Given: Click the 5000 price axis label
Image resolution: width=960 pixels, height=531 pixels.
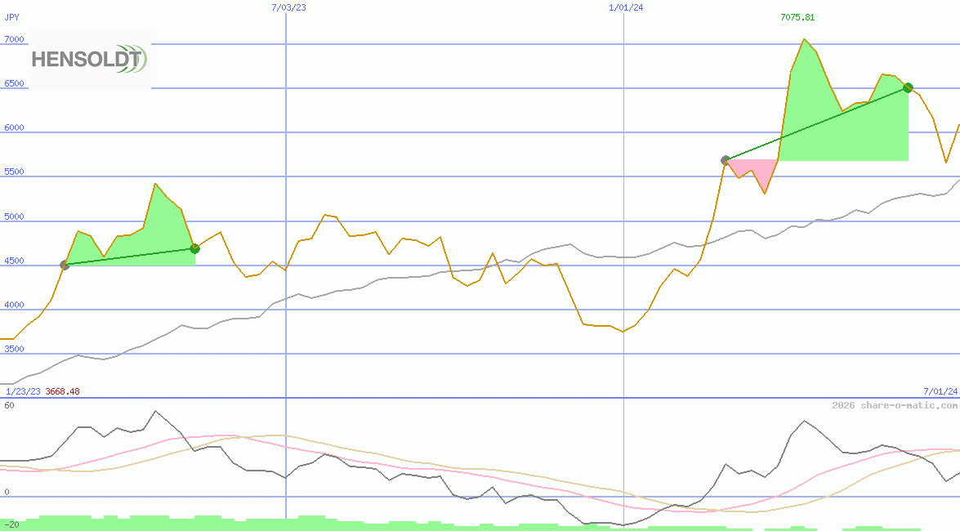Looking at the screenshot, I should coord(14,217).
